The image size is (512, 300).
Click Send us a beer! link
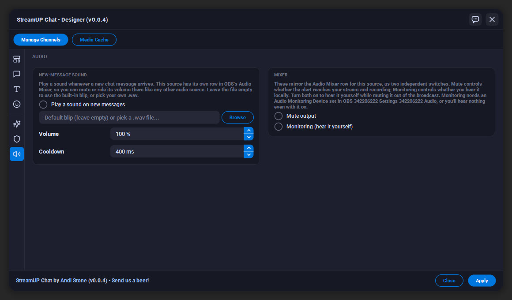pos(130,281)
